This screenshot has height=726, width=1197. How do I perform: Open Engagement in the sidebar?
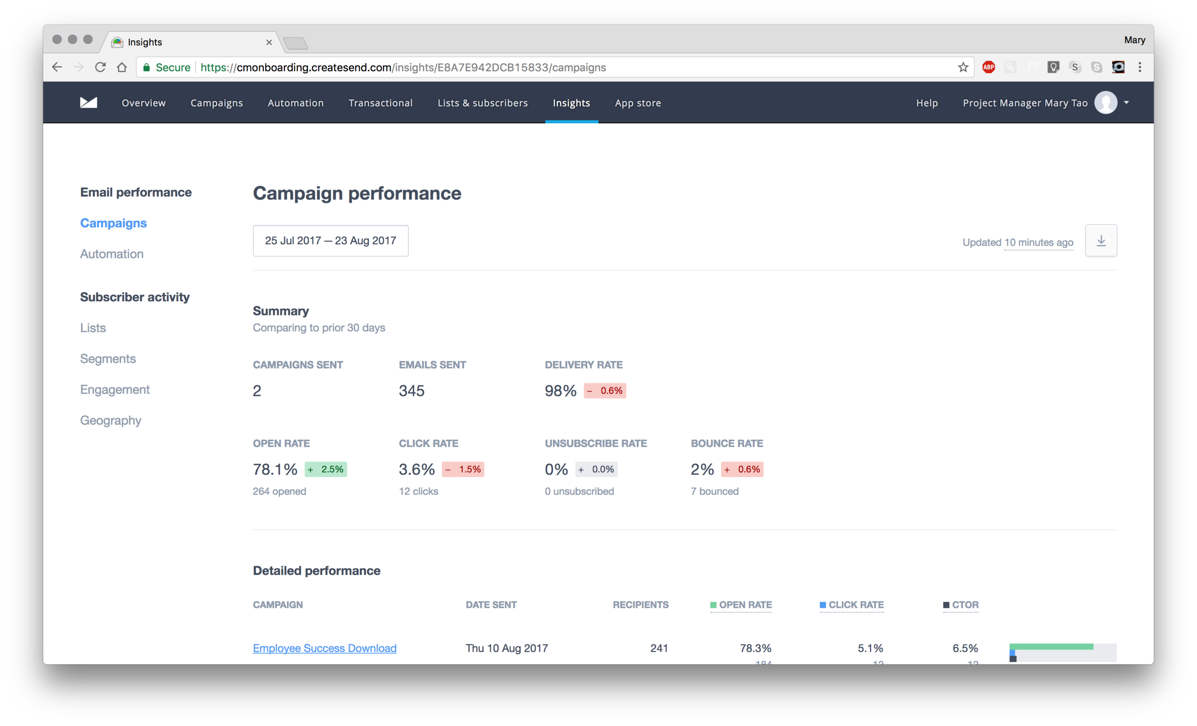114,390
